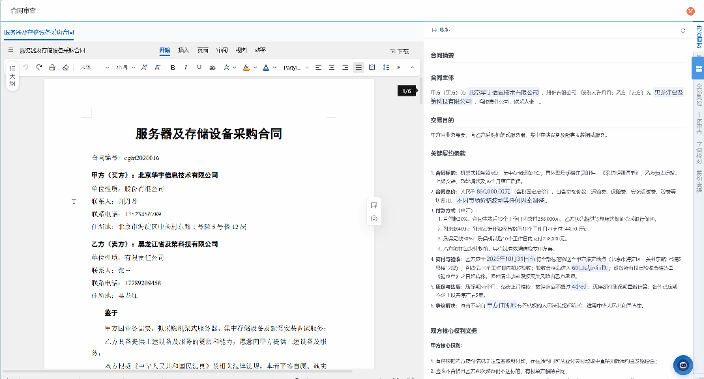Show more toolbar tools via right arrow
Image resolution: width=704 pixels, height=379 pixels.
click(399, 67)
